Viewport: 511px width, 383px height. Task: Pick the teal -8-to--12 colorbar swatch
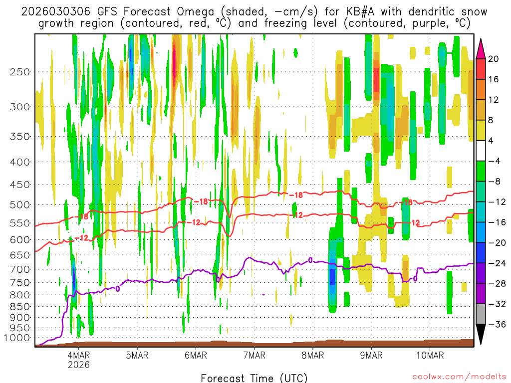click(481, 191)
